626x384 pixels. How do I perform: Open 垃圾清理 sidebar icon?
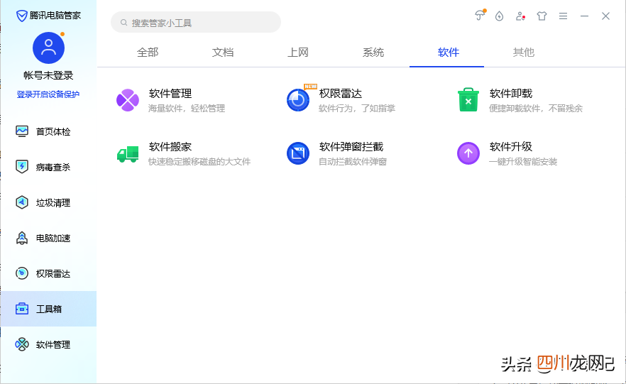click(22, 202)
